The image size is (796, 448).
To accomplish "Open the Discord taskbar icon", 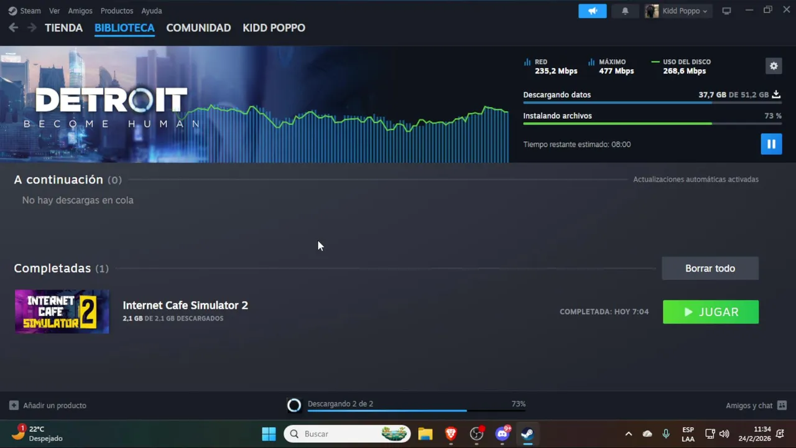I will coord(502,434).
